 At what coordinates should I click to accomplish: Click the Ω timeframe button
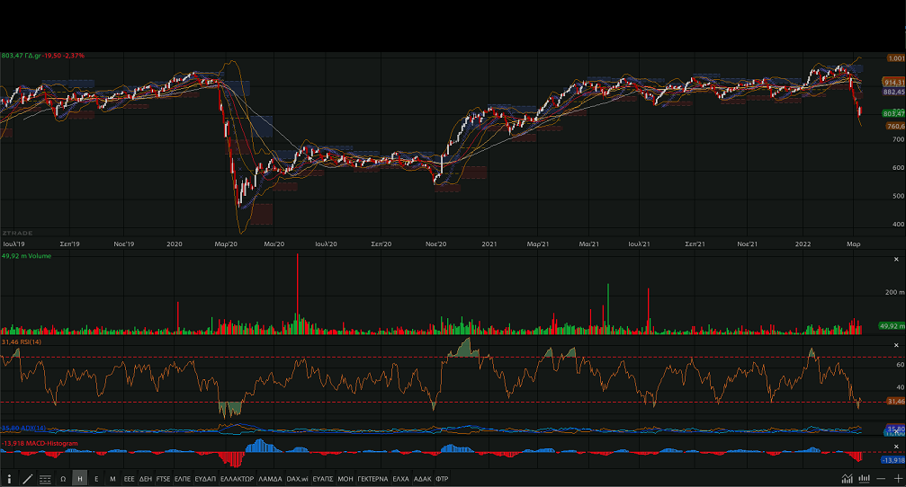pyautogui.click(x=63, y=479)
